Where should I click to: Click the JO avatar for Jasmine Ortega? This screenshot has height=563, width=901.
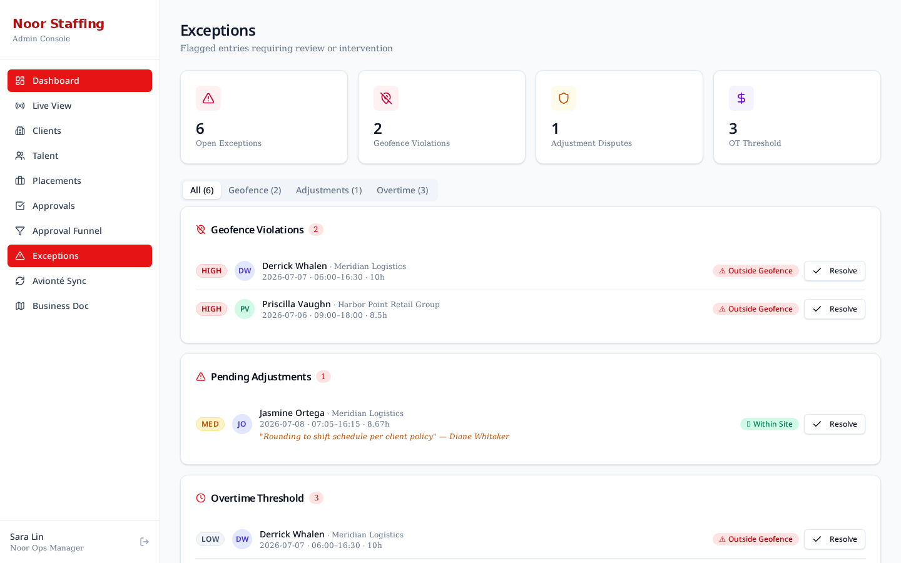242,424
